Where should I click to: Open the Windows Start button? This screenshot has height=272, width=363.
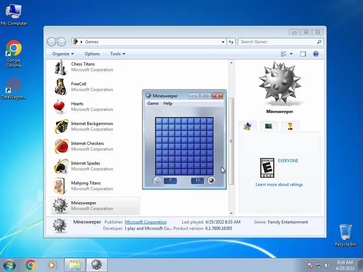(x=10, y=265)
